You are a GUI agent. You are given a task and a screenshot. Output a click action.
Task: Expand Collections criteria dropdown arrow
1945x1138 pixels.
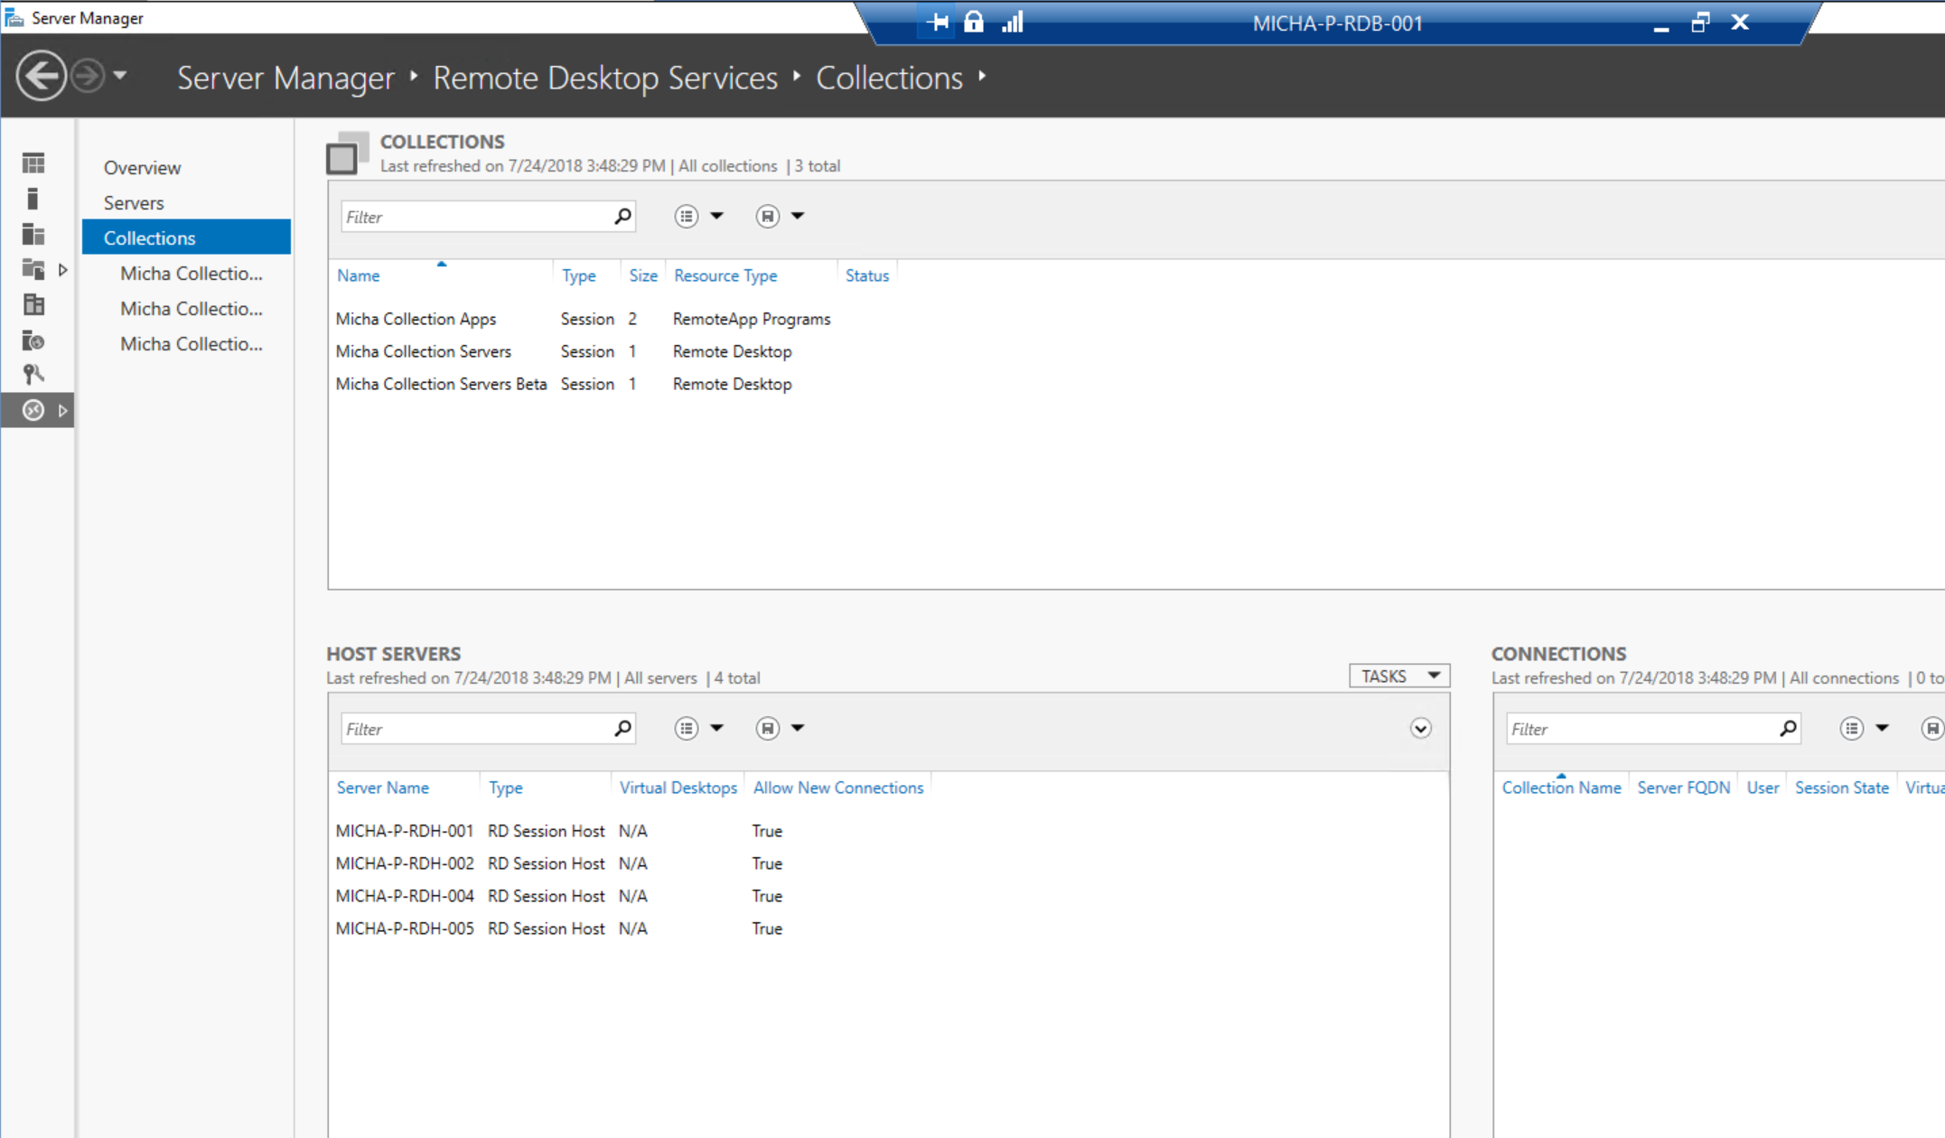[x=716, y=216]
